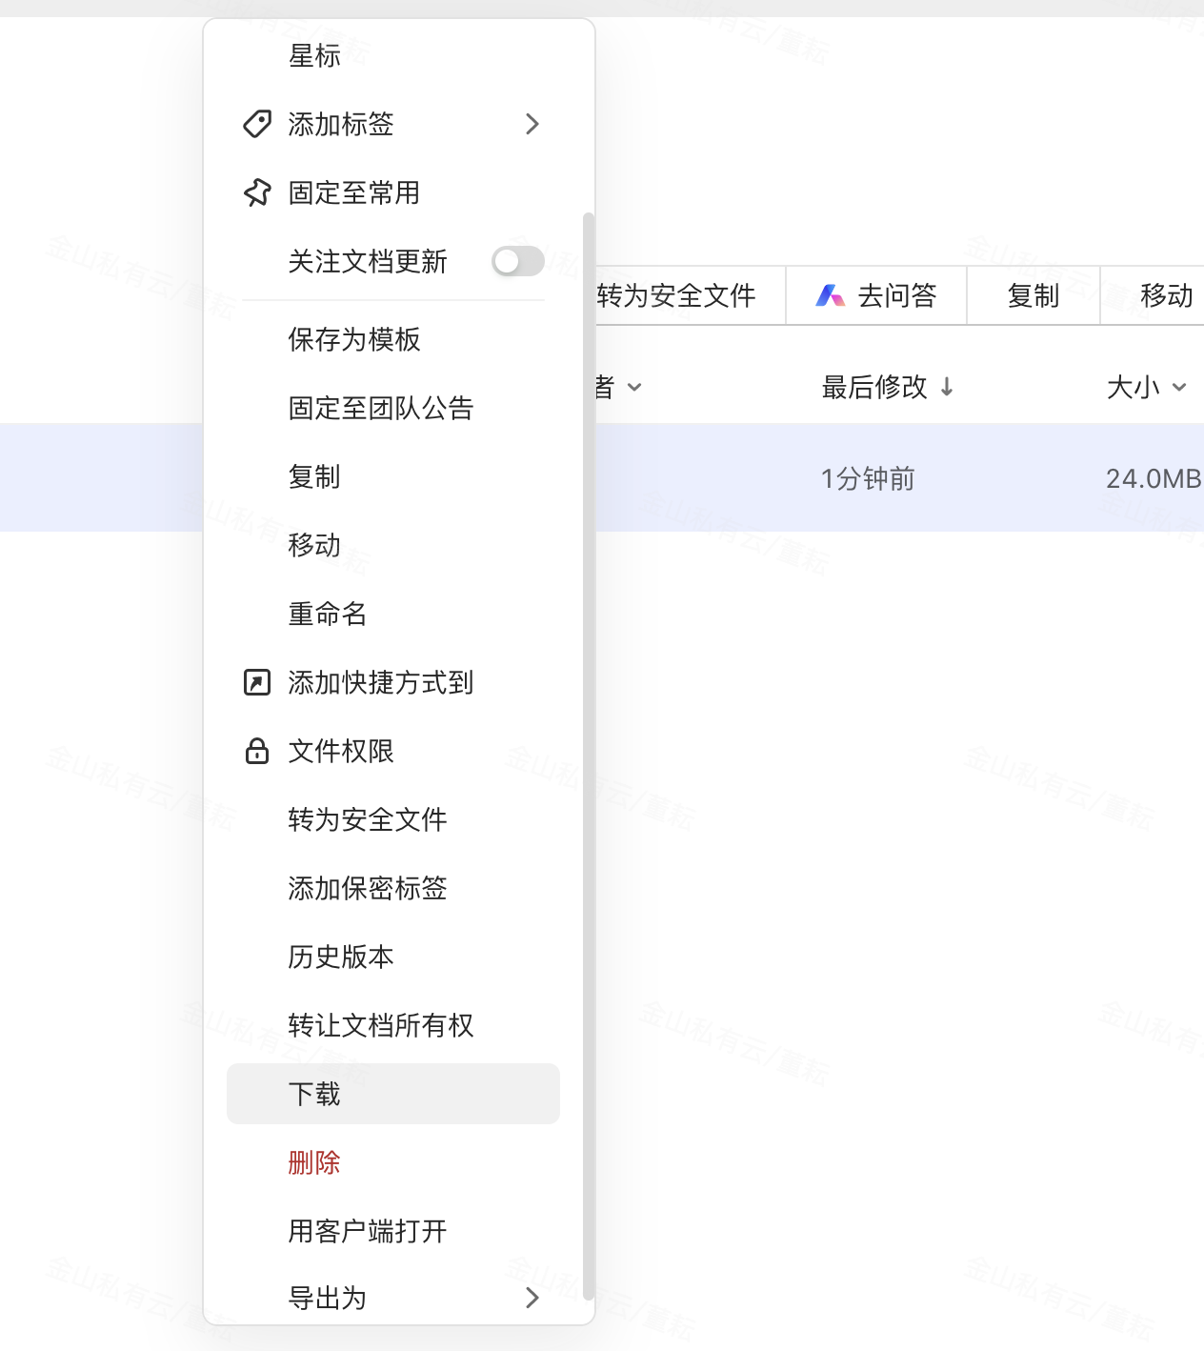1204x1351 pixels.
Task: Click the shortcut arrow icon beside 添加快捷方式到
Action: (x=257, y=682)
